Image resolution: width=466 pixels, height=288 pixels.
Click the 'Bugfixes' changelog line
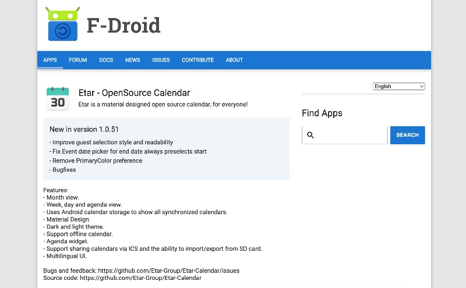coord(63,170)
